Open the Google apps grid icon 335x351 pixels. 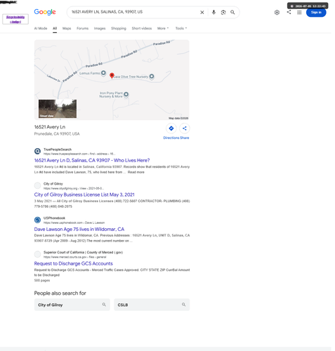[x=299, y=13]
